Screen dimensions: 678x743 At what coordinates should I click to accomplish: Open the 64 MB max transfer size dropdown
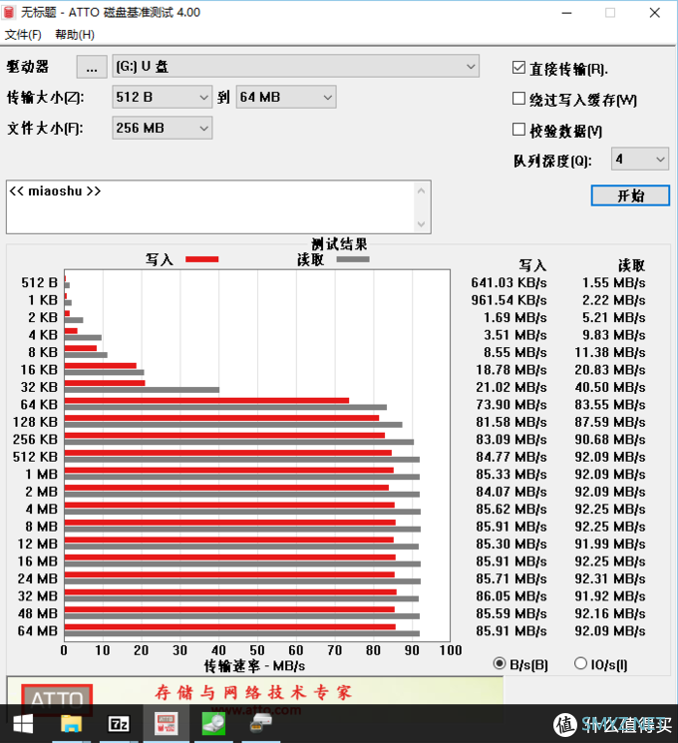click(x=286, y=97)
